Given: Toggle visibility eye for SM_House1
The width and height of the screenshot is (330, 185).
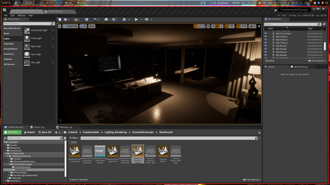Looking at the screenshot, I should tap(266, 46).
